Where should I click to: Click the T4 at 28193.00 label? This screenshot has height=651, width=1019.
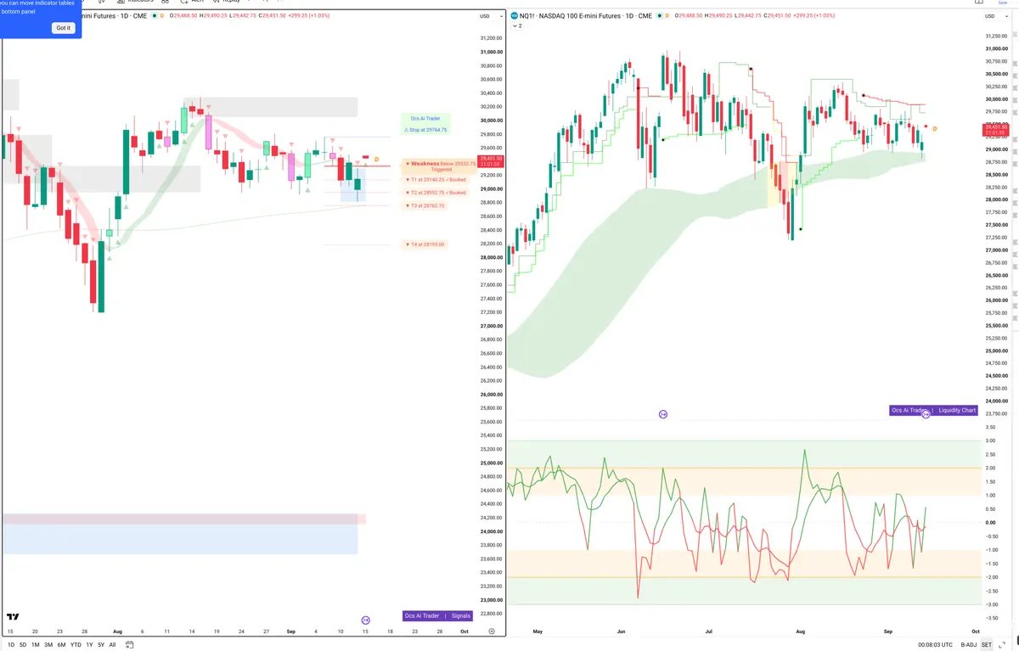pos(425,244)
